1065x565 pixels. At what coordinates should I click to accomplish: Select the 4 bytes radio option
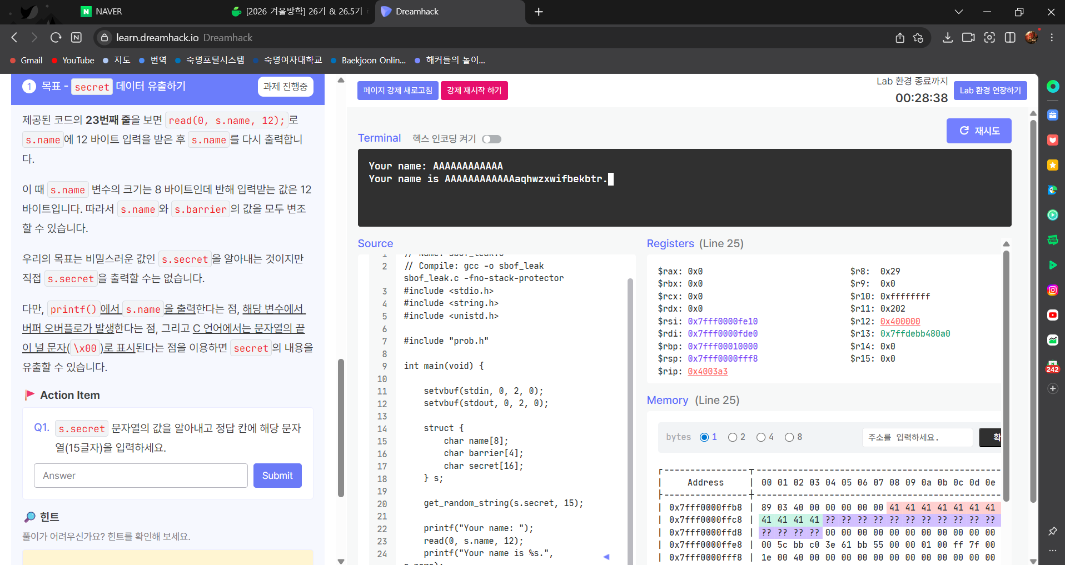pyautogui.click(x=761, y=437)
